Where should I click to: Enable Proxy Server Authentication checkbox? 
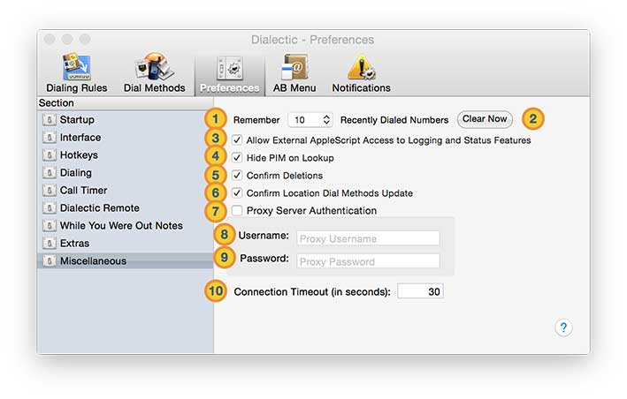pos(237,210)
